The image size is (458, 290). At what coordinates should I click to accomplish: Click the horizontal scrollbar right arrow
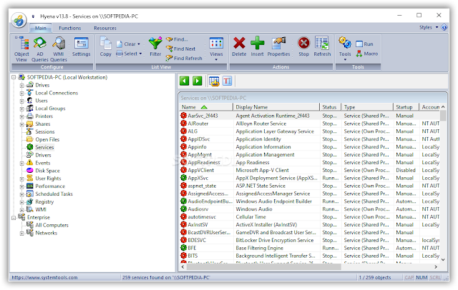point(436,266)
